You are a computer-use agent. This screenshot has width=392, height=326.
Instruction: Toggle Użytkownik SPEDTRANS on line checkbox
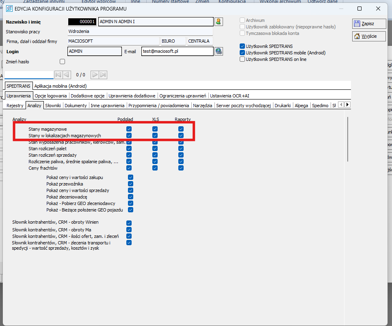(243, 59)
